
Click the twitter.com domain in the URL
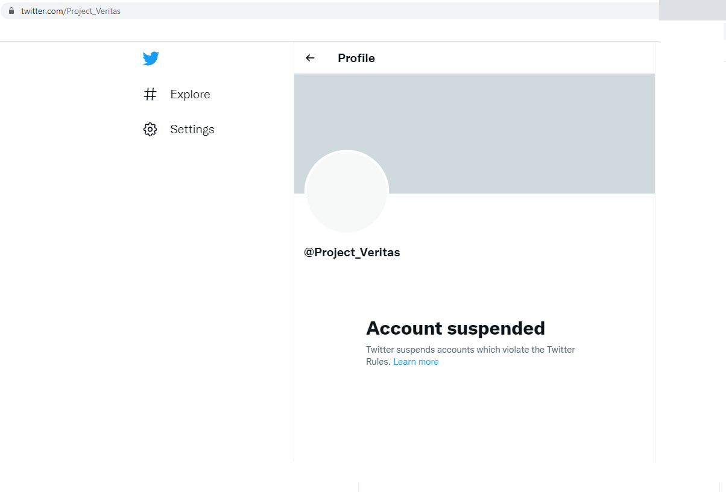pos(42,11)
